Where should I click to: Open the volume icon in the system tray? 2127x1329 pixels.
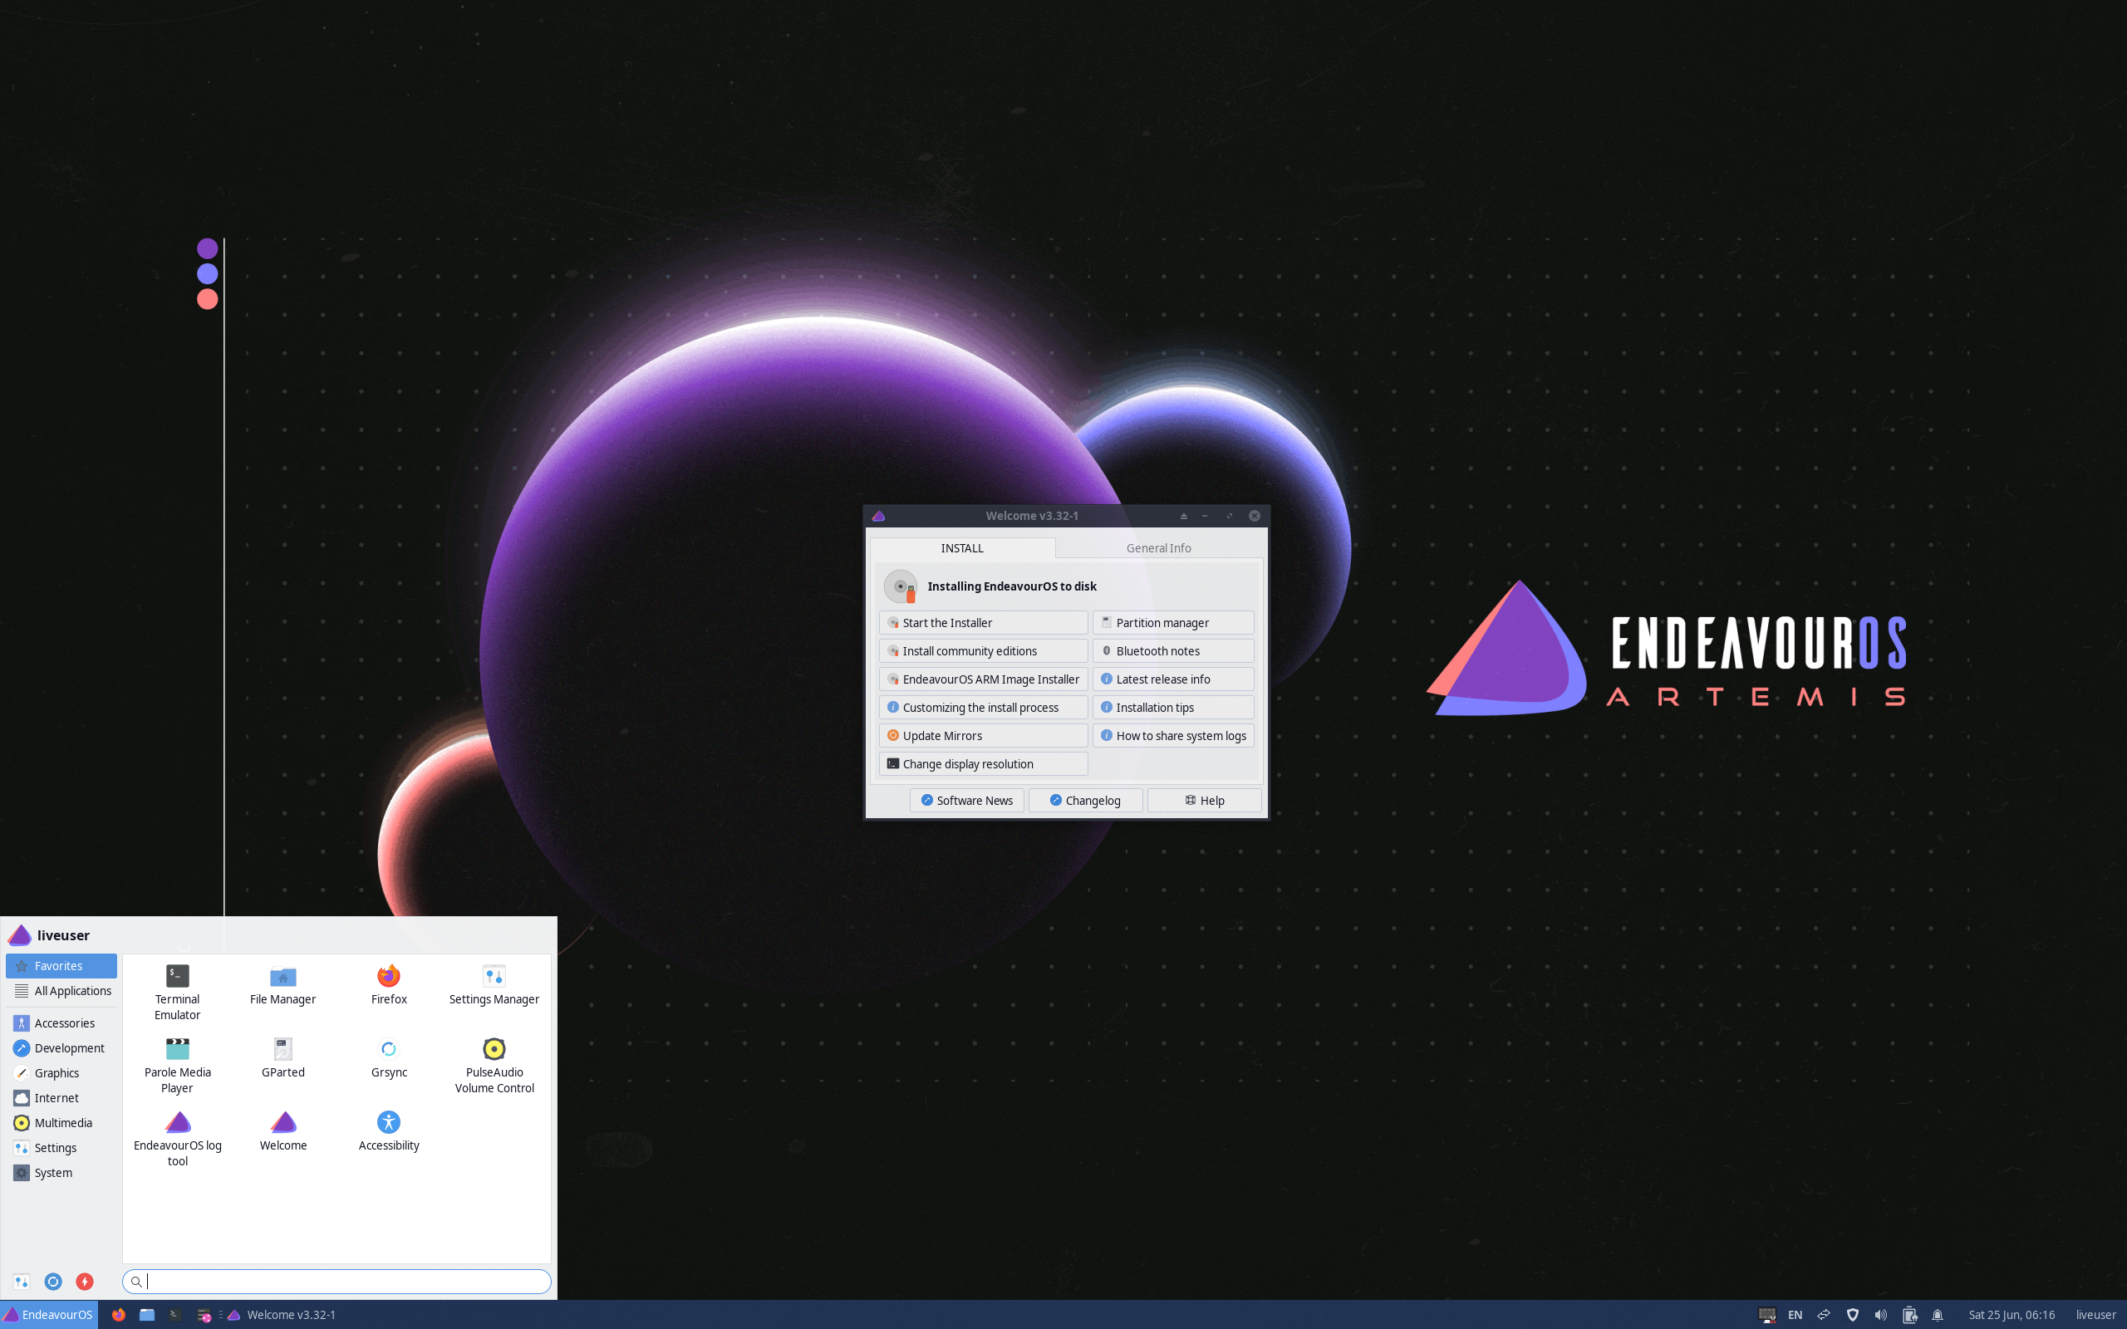(x=1880, y=1315)
